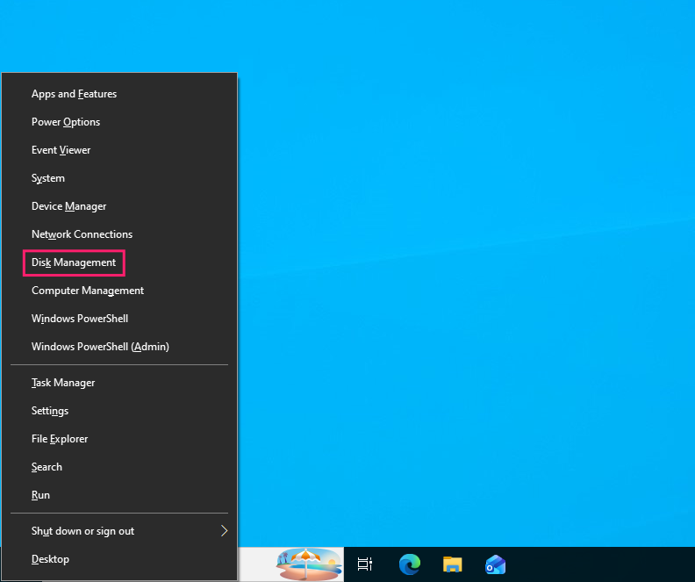Open Settings from the menu
The width and height of the screenshot is (695, 582).
tap(119, 411)
